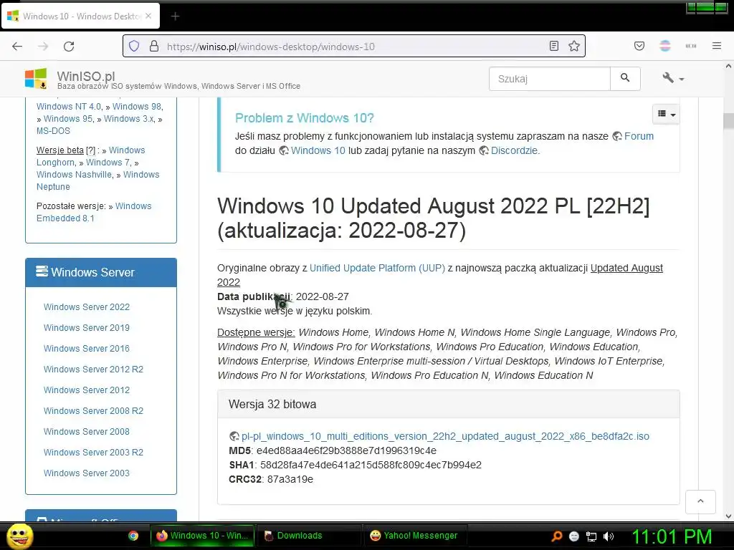Click the WinISO.pl Windows flag logo
Screen dimensions: 734x550
tap(36, 79)
